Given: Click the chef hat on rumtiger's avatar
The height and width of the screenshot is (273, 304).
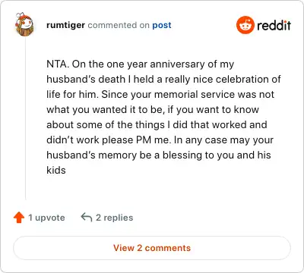Looking at the screenshot, I should (x=21, y=16).
